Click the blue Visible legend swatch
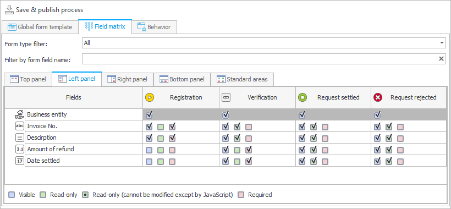Screen dimensions: 451x209 coord(12,195)
